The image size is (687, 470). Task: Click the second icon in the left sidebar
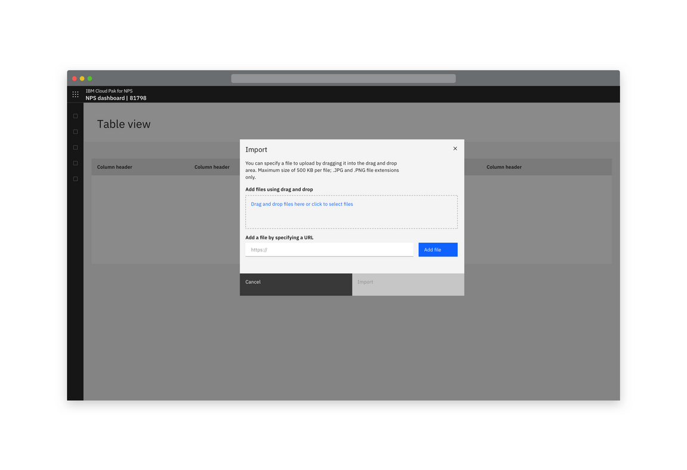pos(75,131)
